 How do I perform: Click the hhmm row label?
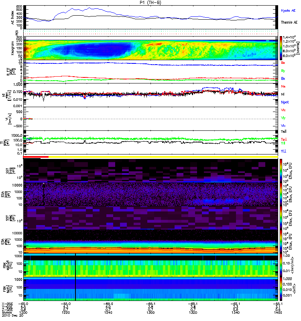click(7, 313)
